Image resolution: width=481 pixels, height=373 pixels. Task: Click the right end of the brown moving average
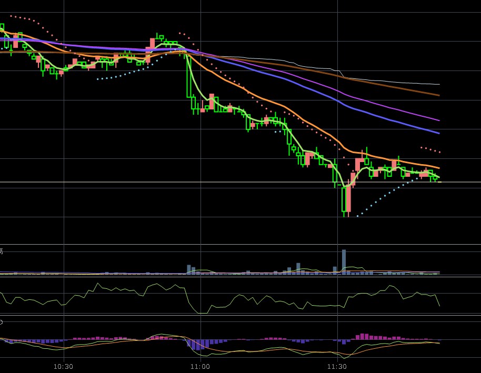coord(438,95)
